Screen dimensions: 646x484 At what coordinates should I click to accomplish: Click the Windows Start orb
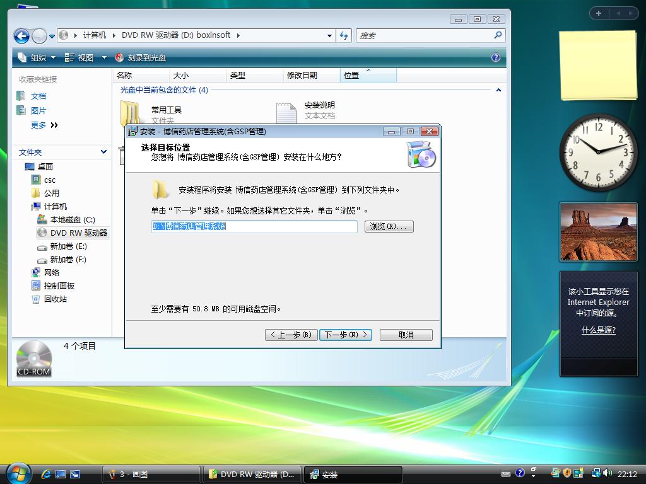(17, 473)
